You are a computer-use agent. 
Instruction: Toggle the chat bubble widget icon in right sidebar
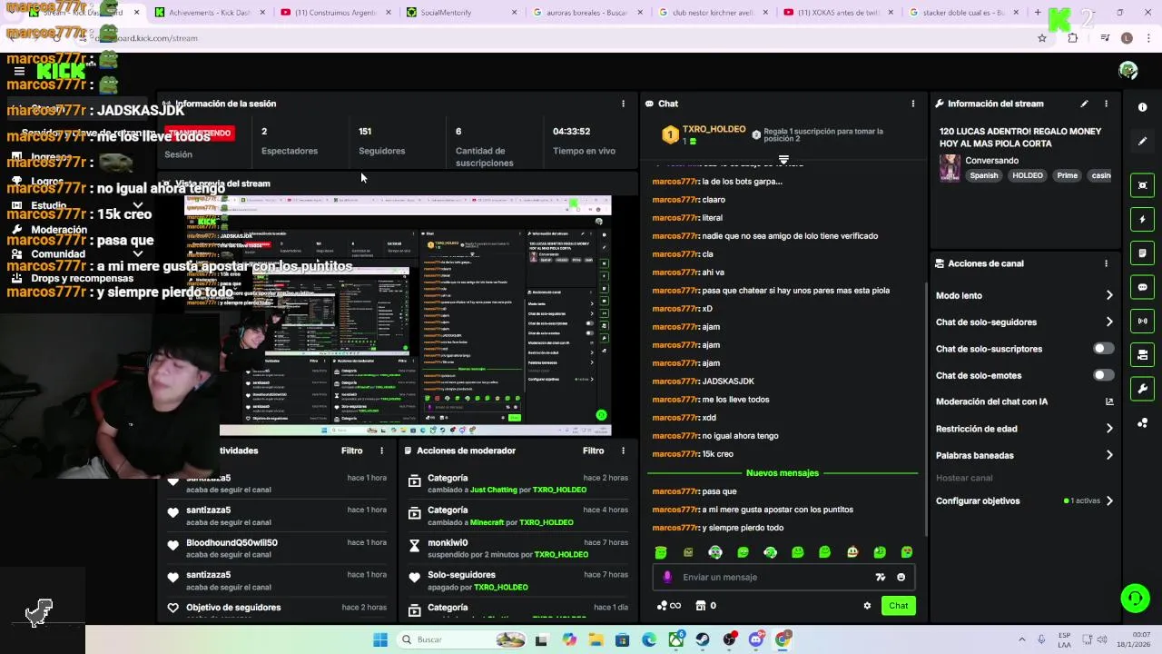pyautogui.click(x=1142, y=287)
